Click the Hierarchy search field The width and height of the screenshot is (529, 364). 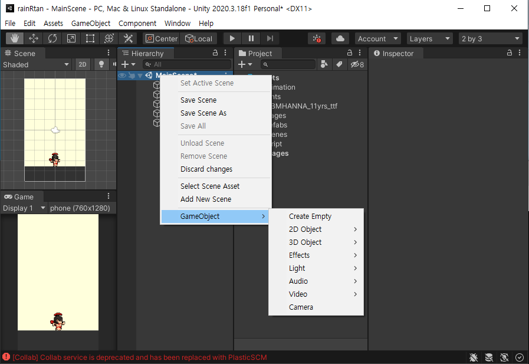click(187, 64)
